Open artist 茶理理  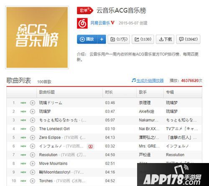coord(145,103)
